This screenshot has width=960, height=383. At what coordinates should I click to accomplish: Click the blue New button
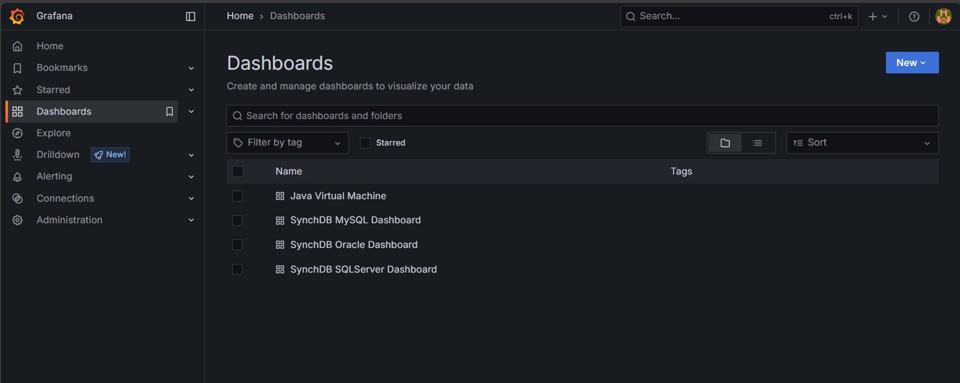click(911, 63)
